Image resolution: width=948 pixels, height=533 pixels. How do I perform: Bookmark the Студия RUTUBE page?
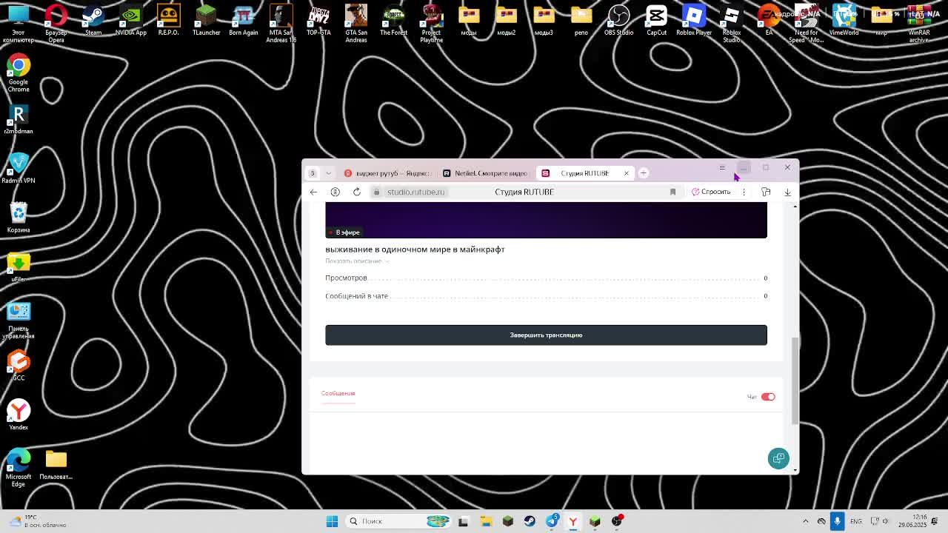[x=672, y=192]
